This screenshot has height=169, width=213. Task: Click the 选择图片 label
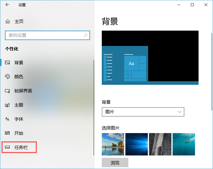pyautogui.click(x=111, y=128)
